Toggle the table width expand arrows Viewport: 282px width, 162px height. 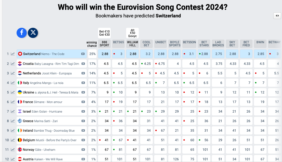[277, 16]
